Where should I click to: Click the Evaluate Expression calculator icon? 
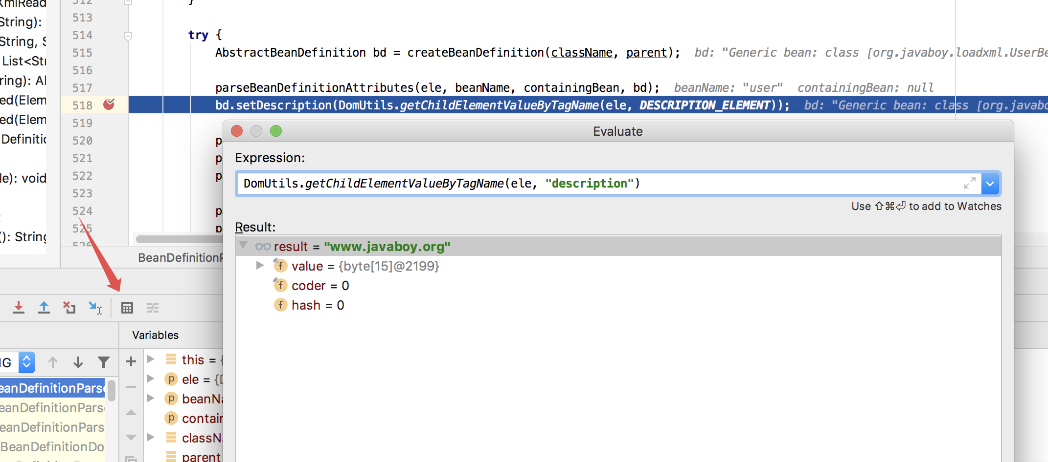[x=127, y=308]
